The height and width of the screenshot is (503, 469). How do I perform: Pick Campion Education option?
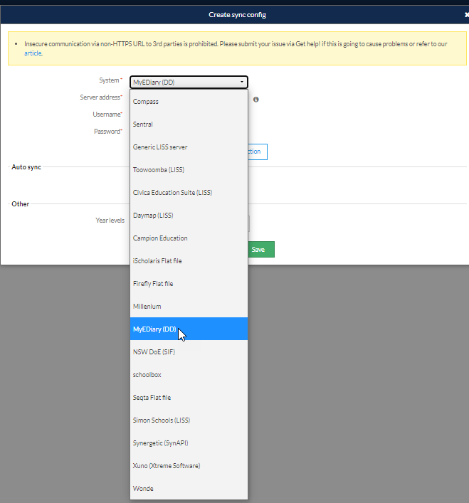pos(189,238)
